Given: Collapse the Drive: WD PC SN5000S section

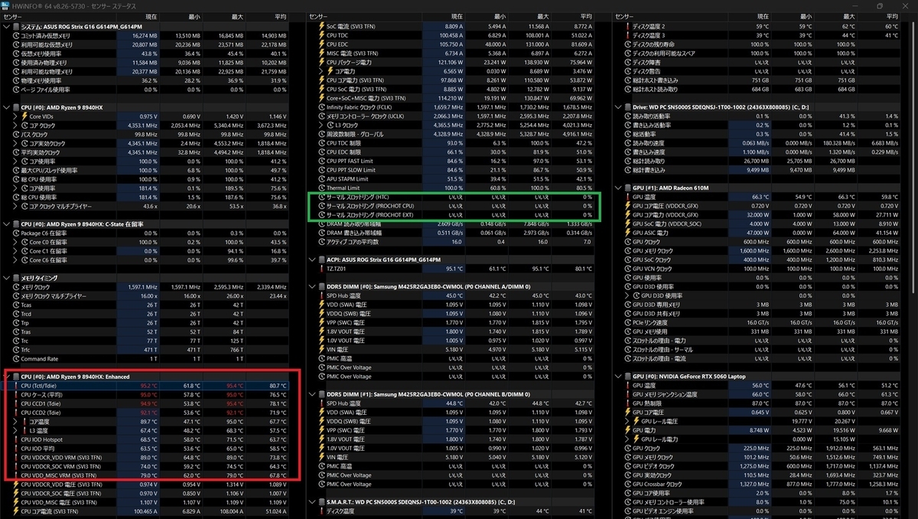Looking at the screenshot, I should [x=618, y=106].
